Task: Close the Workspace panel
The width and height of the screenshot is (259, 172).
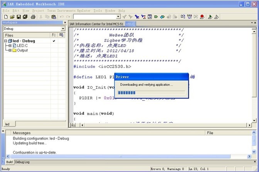Action: coord(65,22)
